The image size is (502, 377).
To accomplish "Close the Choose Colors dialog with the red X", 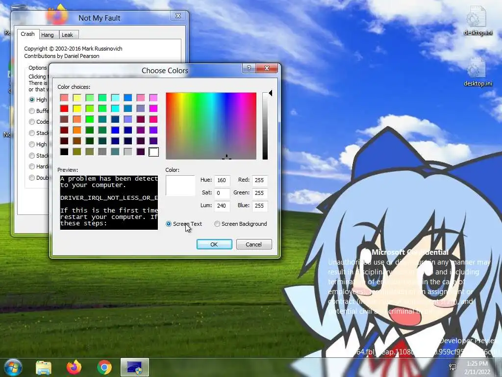I will (x=266, y=68).
